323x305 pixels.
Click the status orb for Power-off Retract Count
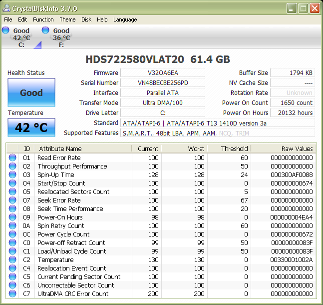pyautogui.click(x=12, y=242)
